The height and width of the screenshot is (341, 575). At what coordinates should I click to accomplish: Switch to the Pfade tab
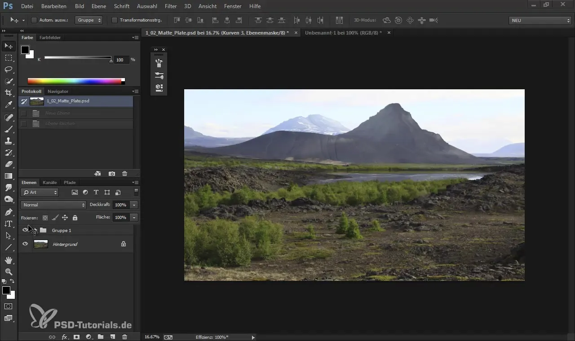pyautogui.click(x=70, y=183)
